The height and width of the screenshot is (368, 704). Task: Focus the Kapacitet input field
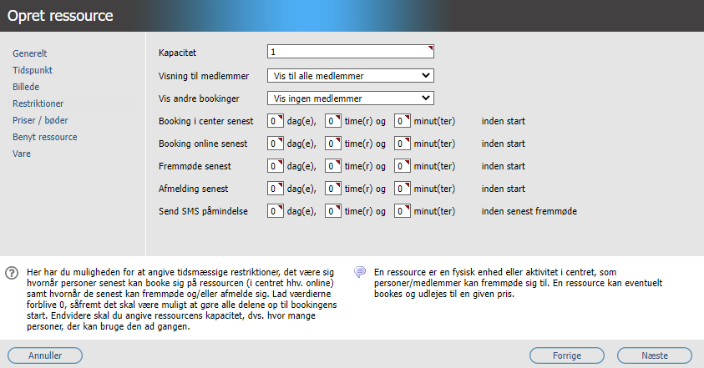click(350, 52)
